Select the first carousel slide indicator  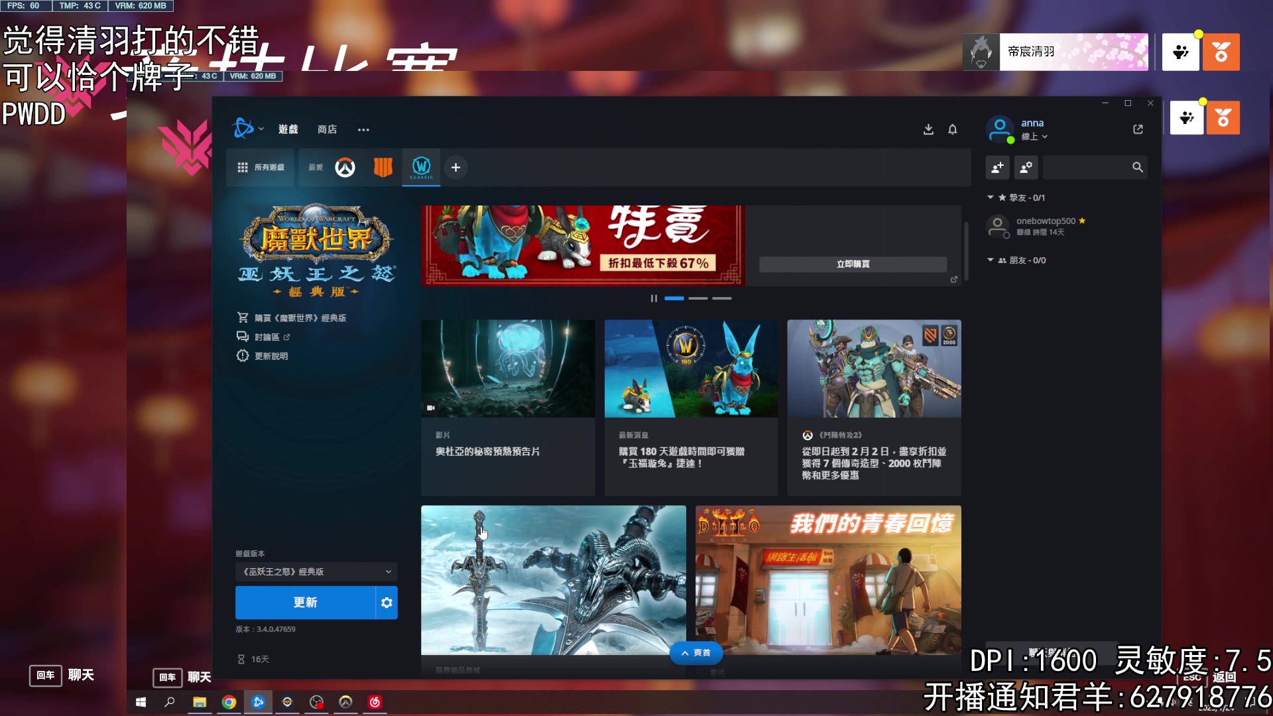click(x=674, y=298)
